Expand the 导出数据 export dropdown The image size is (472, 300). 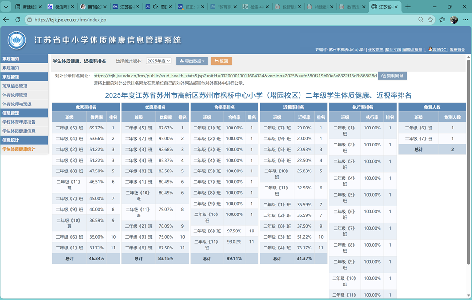192,61
